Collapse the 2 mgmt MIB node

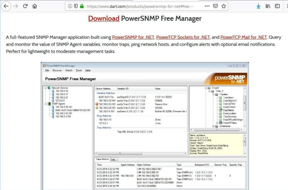click(x=206, y=88)
